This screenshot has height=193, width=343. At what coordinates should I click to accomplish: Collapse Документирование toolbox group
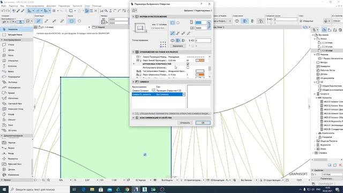[x=2, y=136]
